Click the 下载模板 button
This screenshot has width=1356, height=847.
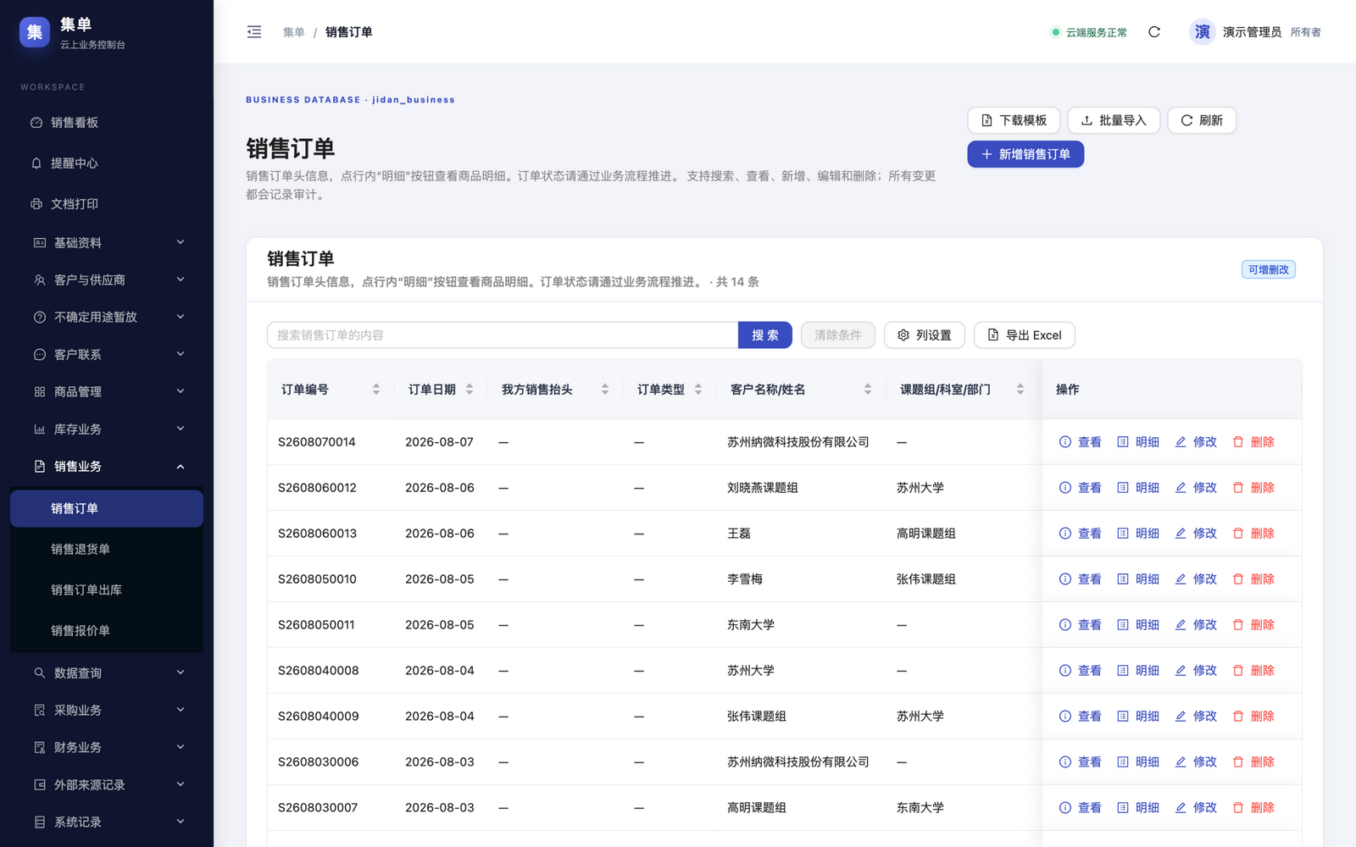pos(1014,120)
